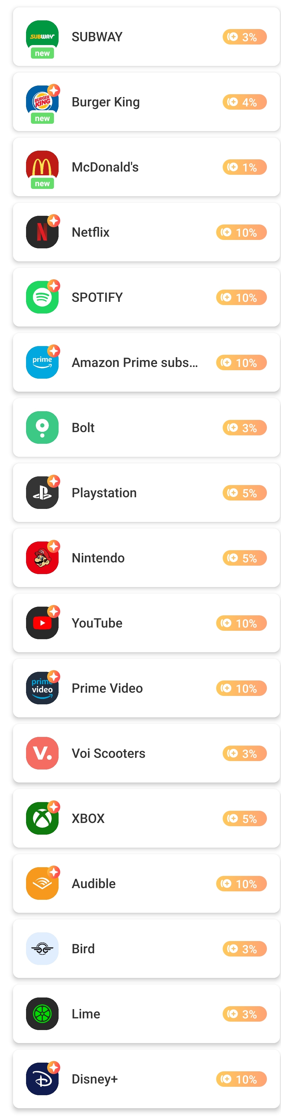This screenshot has width=281, height=1118.
Task: Select the McDonald's golden arches icon
Action: click(42, 167)
